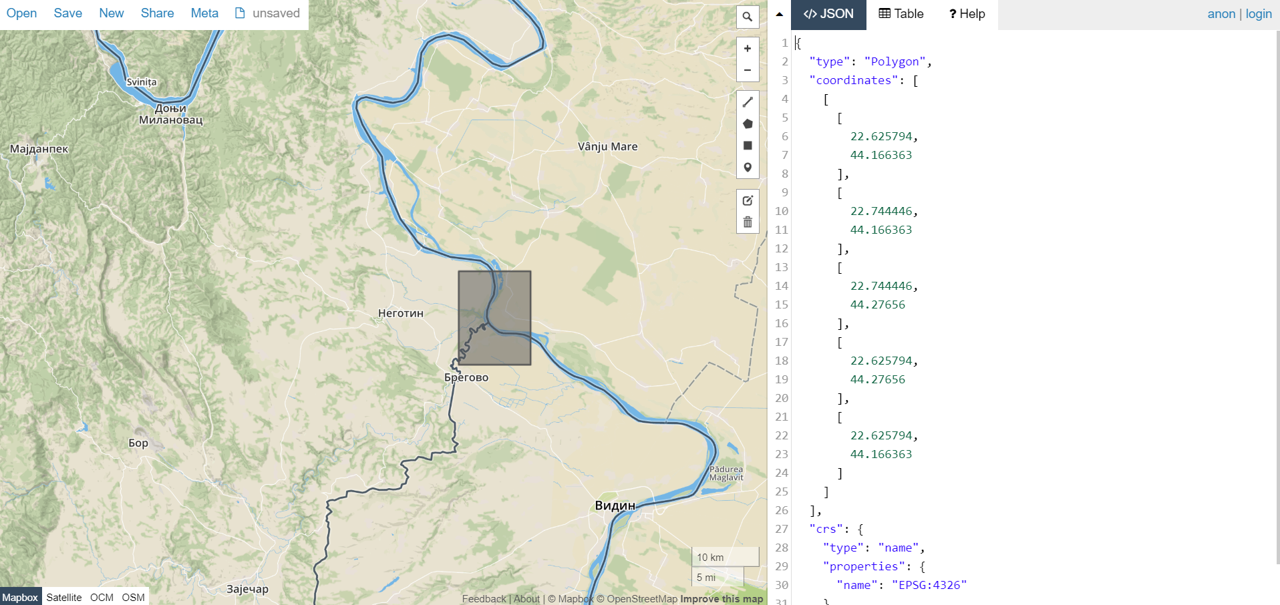Zoom out of the map
1280x605 pixels.
click(x=748, y=70)
